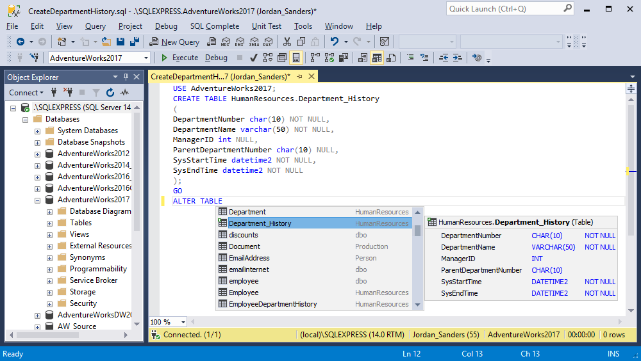Click the MDX query icon

226,42
